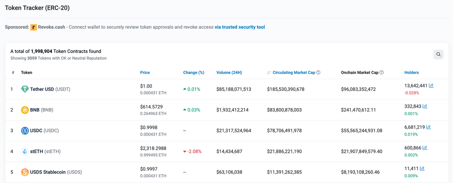This screenshot has width=453, height=183.
Task: Click circulating cap $78,706,491,978
Action: point(284,131)
